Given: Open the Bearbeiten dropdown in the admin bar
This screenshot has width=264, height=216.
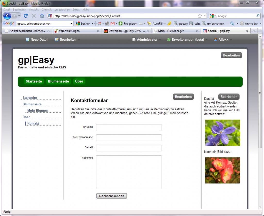Looking at the screenshot, I should point(68,40).
